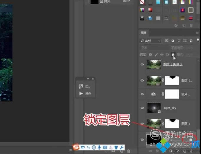Select the Layers panel tab
201x154 pixels.
click(x=144, y=33)
